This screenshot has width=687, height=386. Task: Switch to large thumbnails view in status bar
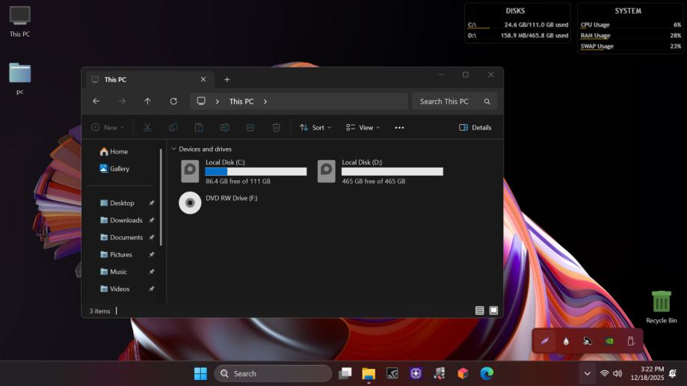pos(493,310)
